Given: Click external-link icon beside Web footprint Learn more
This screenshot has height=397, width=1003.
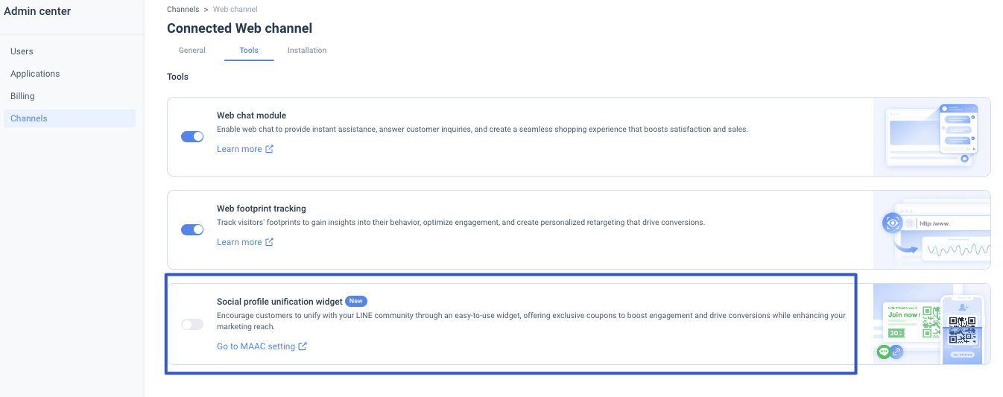Looking at the screenshot, I should 270,242.
